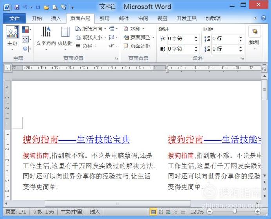Adjust the right indent spinner arrows
The image size is (271, 219).
point(196,49)
